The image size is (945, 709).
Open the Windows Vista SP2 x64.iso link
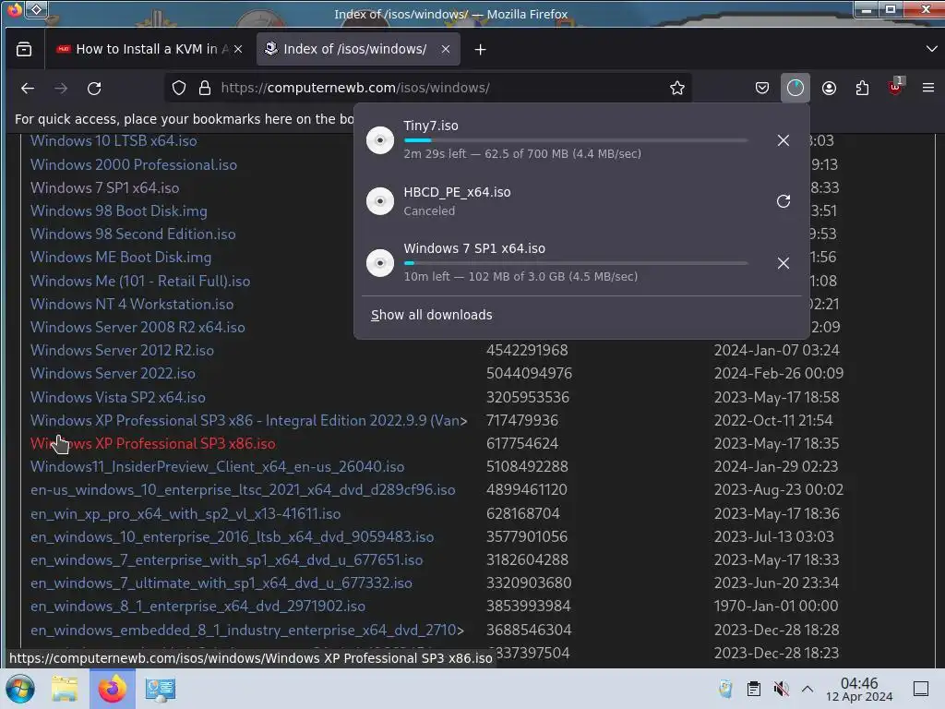pyautogui.click(x=117, y=397)
